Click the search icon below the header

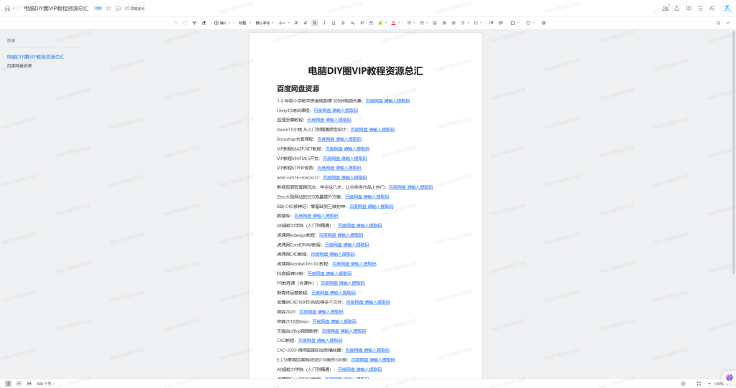point(718,22)
